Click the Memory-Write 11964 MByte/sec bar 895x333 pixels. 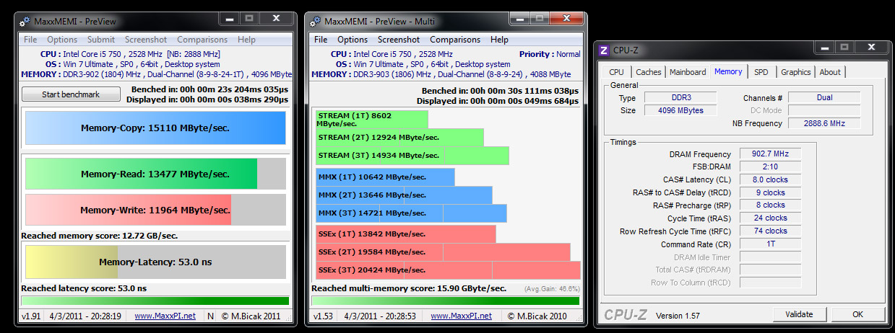[x=155, y=210]
